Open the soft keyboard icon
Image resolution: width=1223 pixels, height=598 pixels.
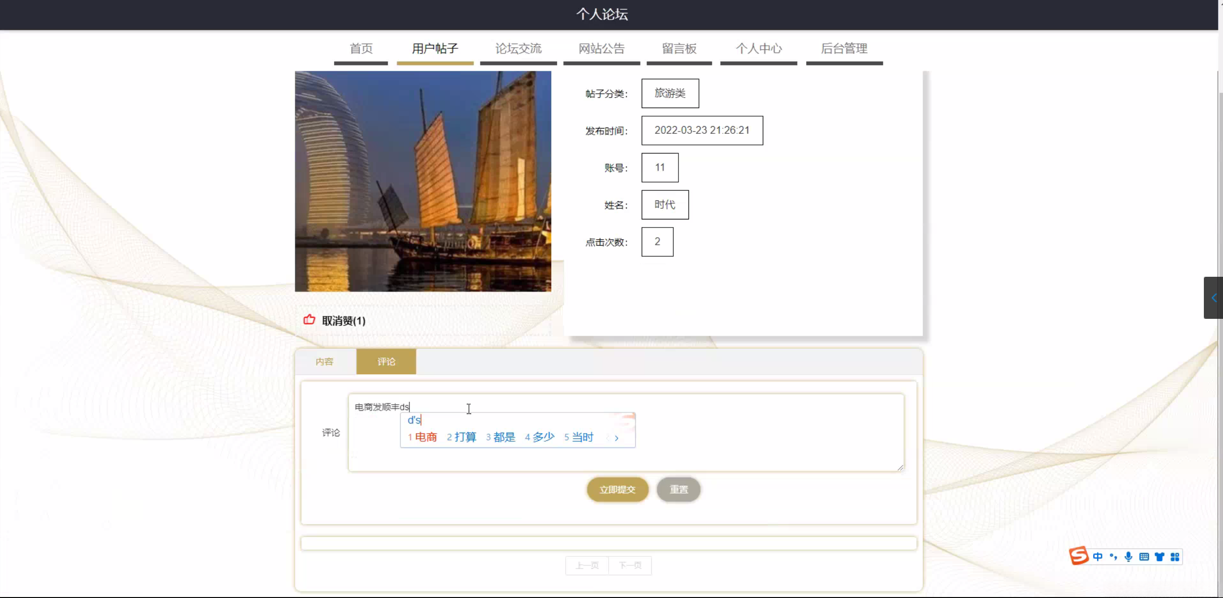1144,556
